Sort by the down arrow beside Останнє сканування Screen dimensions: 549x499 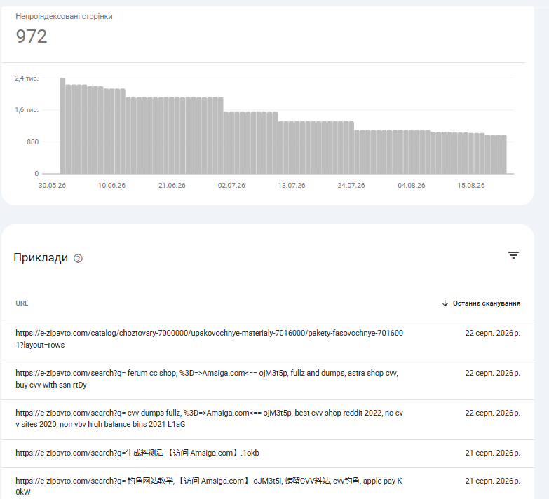click(445, 303)
